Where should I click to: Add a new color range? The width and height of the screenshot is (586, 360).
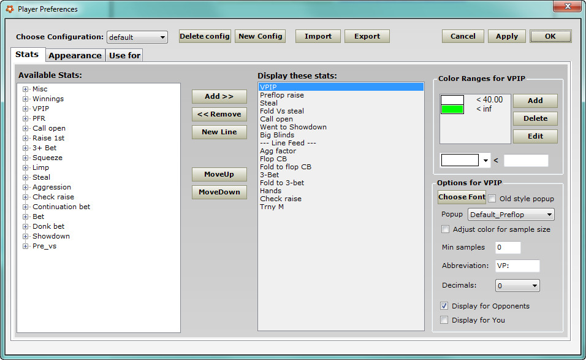[x=535, y=101]
